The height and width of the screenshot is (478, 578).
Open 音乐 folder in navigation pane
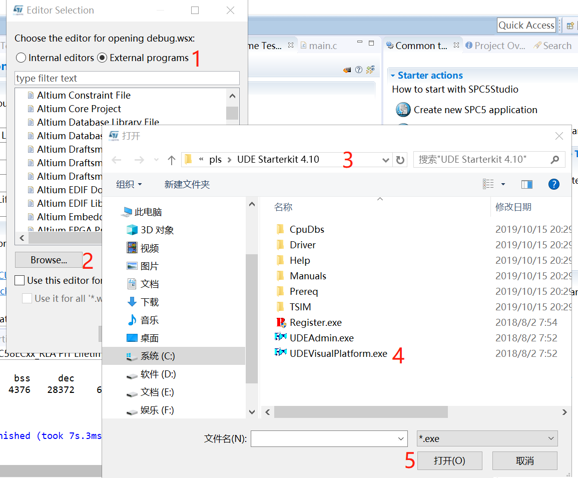point(143,320)
